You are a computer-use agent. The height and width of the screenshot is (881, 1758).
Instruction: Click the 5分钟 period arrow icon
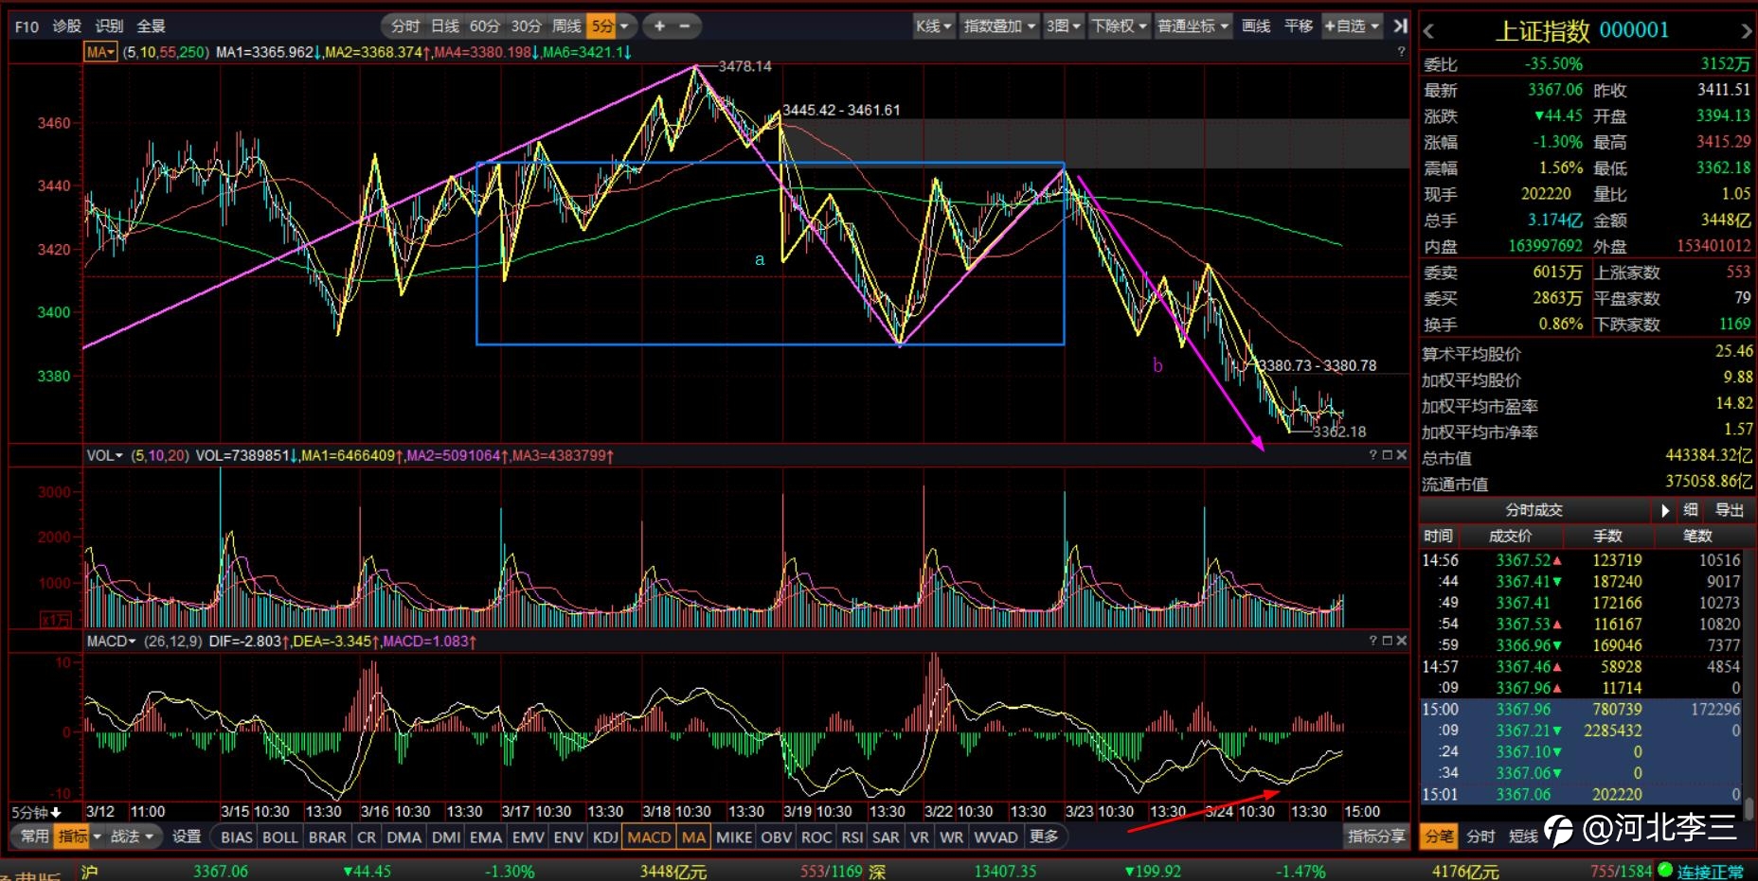56,812
